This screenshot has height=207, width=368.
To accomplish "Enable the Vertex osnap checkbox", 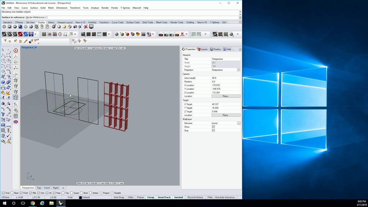I will click(91, 193).
